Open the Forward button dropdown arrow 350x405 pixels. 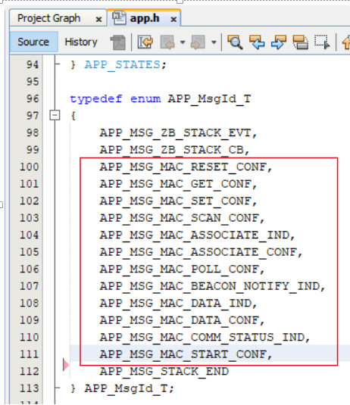point(214,42)
